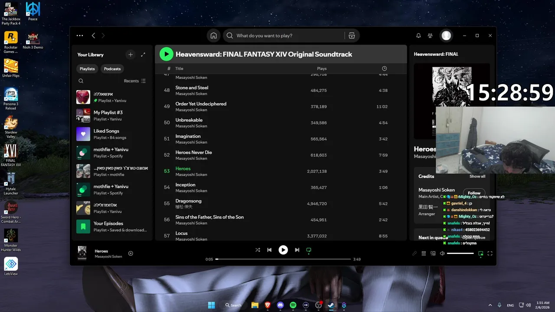This screenshot has height=312, width=555.
Task: Filter the library by Playlists
Action: coord(87,69)
